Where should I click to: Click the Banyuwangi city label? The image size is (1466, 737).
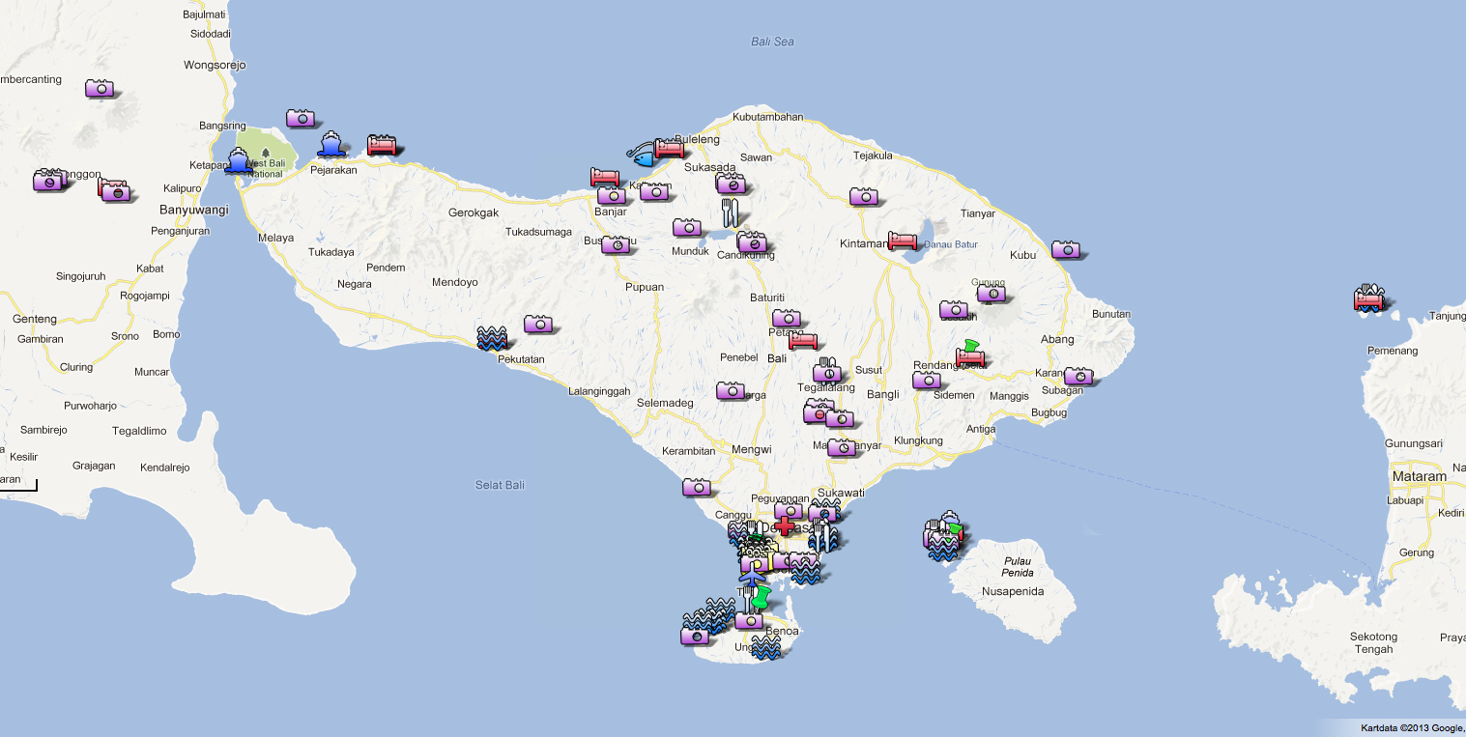coord(194,209)
